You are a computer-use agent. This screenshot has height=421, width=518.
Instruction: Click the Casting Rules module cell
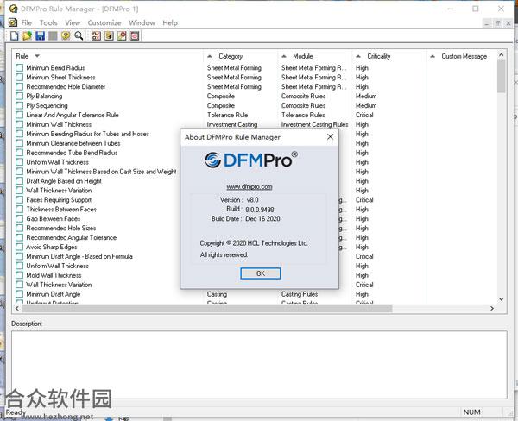(x=300, y=294)
